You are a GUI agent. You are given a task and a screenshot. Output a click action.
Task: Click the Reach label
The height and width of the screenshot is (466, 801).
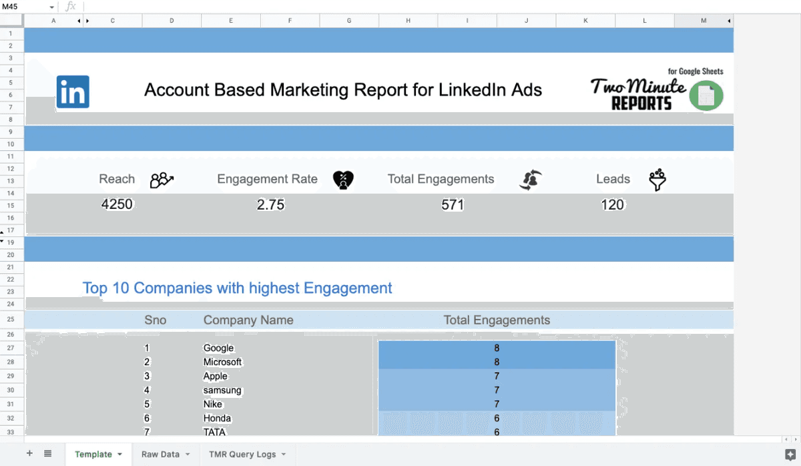[117, 179]
